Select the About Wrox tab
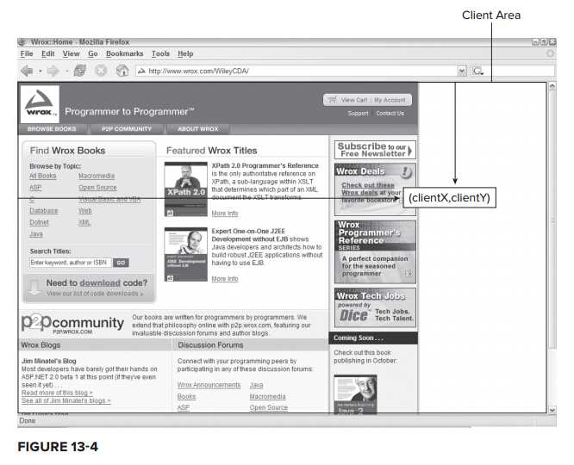 coord(197,129)
